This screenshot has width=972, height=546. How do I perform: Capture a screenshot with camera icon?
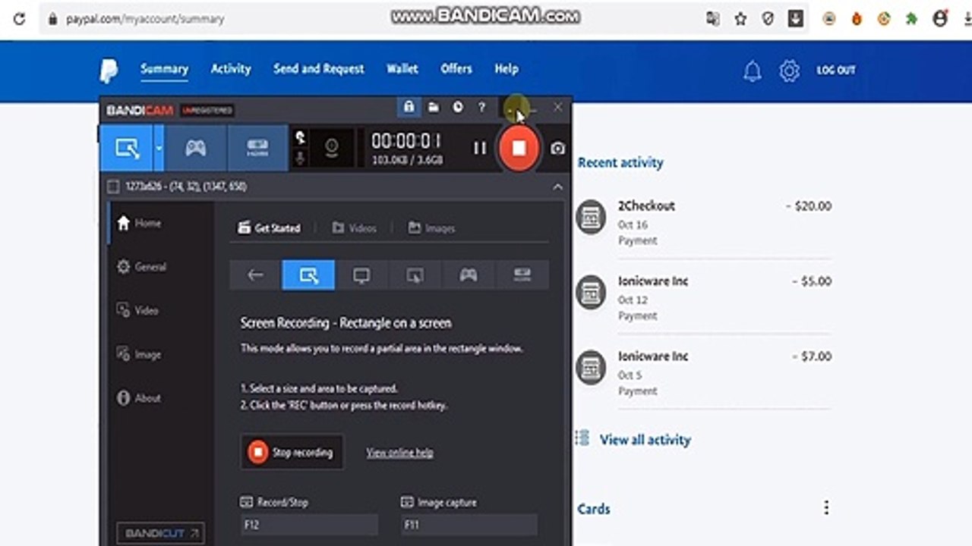click(x=558, y=149)
